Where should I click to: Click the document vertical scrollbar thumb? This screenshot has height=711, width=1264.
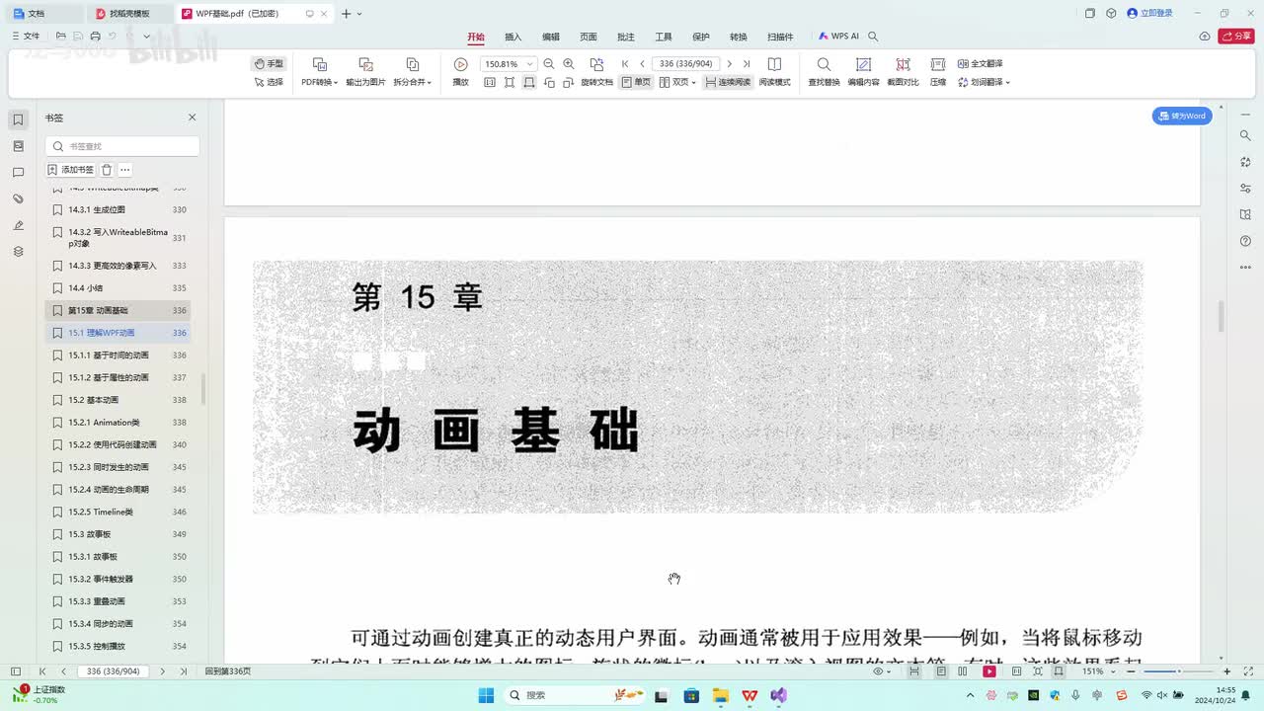tap(1222, 316)
